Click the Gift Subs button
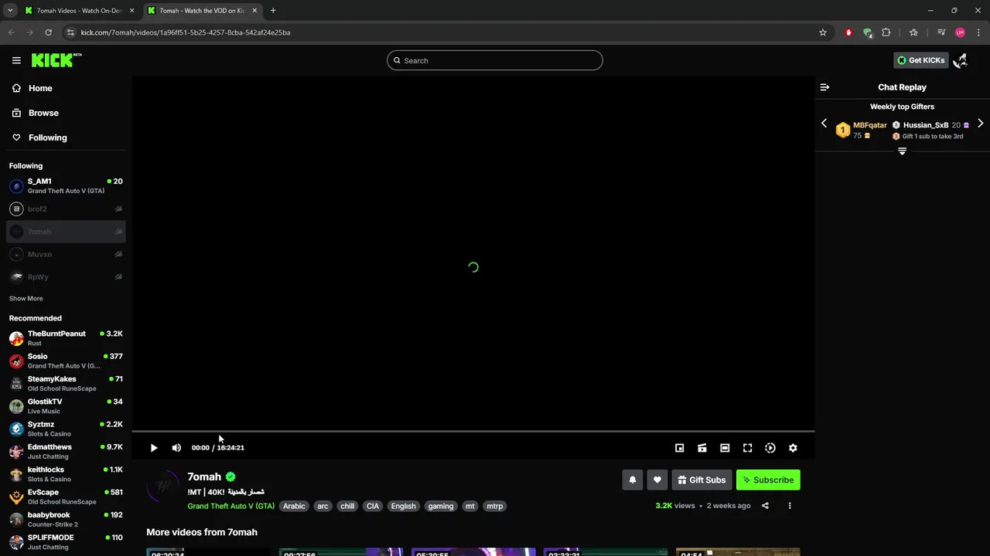Viewport: 990px width, 556px height. pos(702,480)
